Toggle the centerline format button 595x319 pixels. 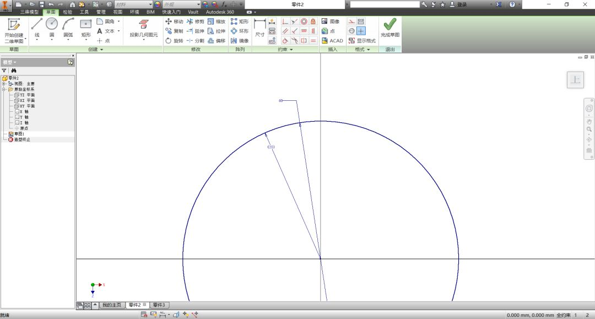click(x=351, y=31)
